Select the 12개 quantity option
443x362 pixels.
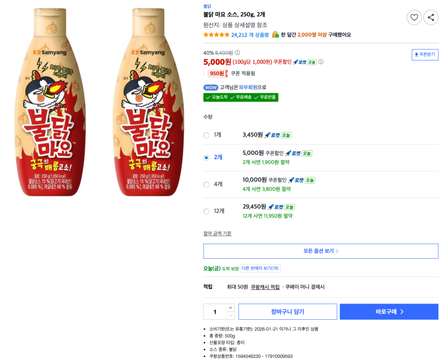click(x=206, y=211)
